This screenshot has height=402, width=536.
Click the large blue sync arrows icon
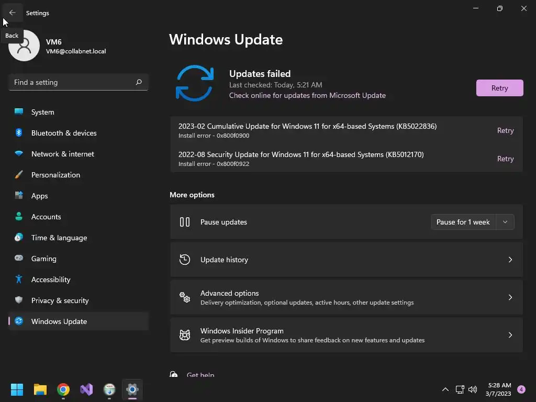point(195,83)
